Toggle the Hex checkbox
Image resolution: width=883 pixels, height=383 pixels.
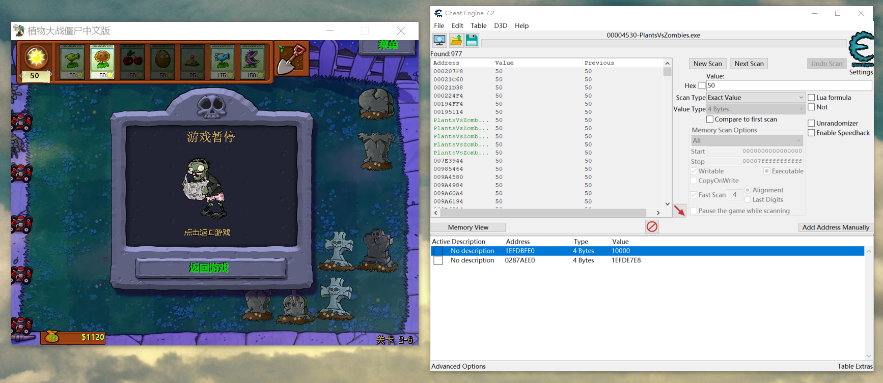[702, 85]
